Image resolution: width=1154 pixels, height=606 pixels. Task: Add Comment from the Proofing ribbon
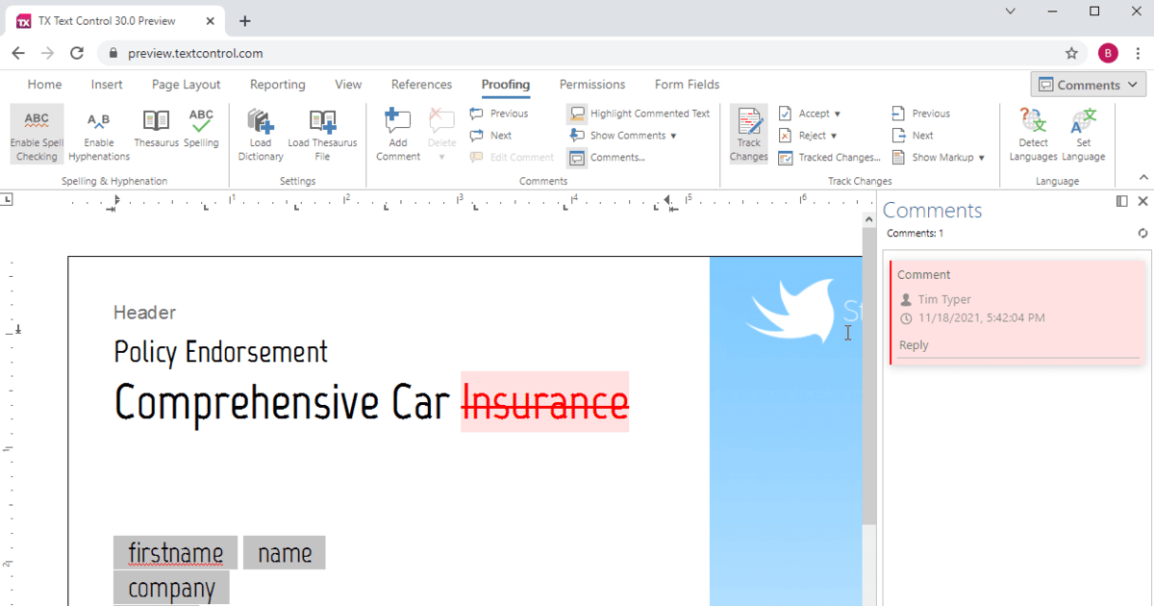click(398, 134)
